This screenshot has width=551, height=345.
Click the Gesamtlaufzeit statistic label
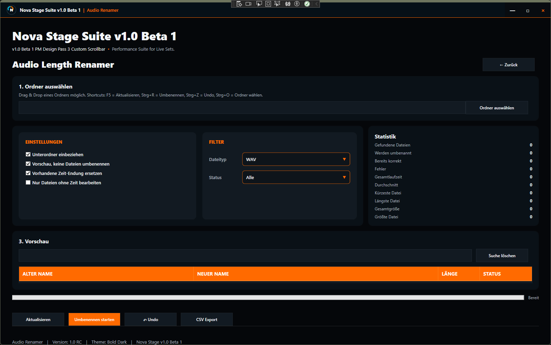388,177
